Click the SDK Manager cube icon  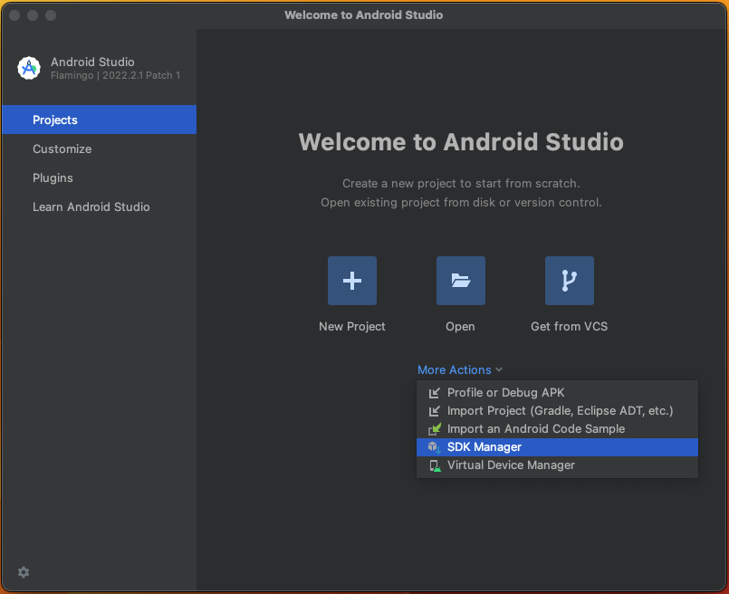point(435,447)
